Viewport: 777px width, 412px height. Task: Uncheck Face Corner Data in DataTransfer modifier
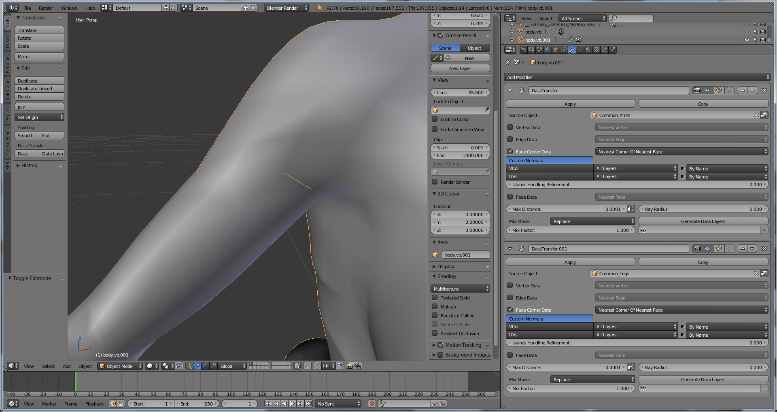click(x=510, y=151)
